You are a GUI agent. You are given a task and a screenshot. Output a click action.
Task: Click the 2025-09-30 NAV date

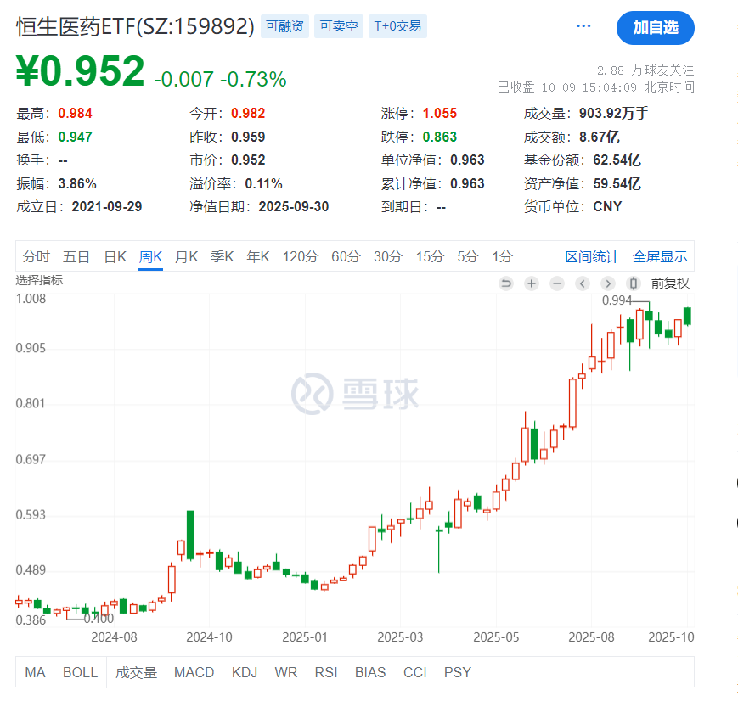pos(294,206)
